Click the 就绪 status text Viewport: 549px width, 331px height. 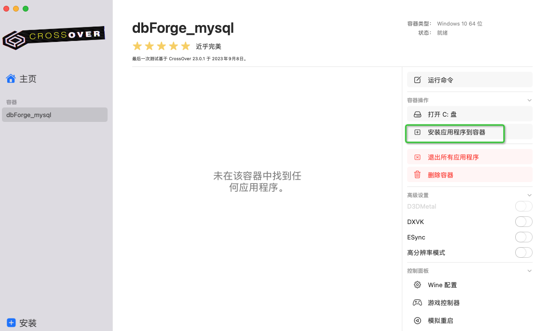point(442,33)
